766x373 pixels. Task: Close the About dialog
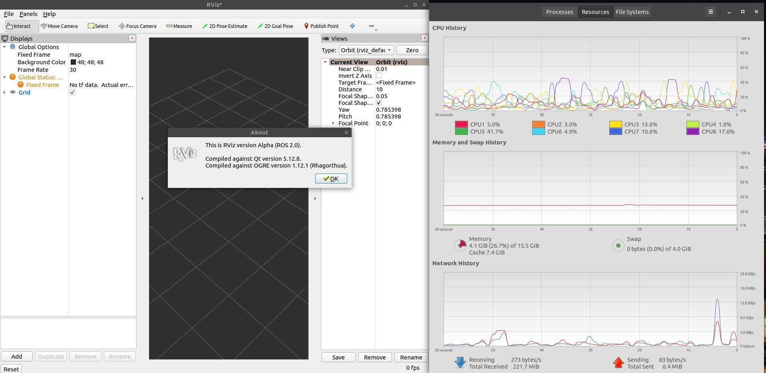(346, 132)
